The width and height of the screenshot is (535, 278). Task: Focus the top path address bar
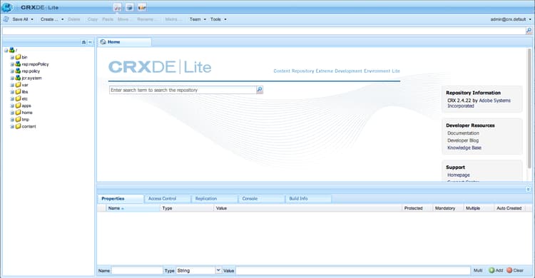coord(264,31)
